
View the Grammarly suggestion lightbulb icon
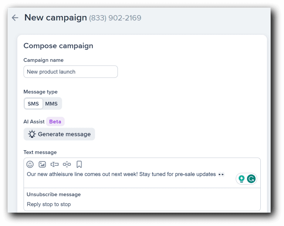point(241,179)
